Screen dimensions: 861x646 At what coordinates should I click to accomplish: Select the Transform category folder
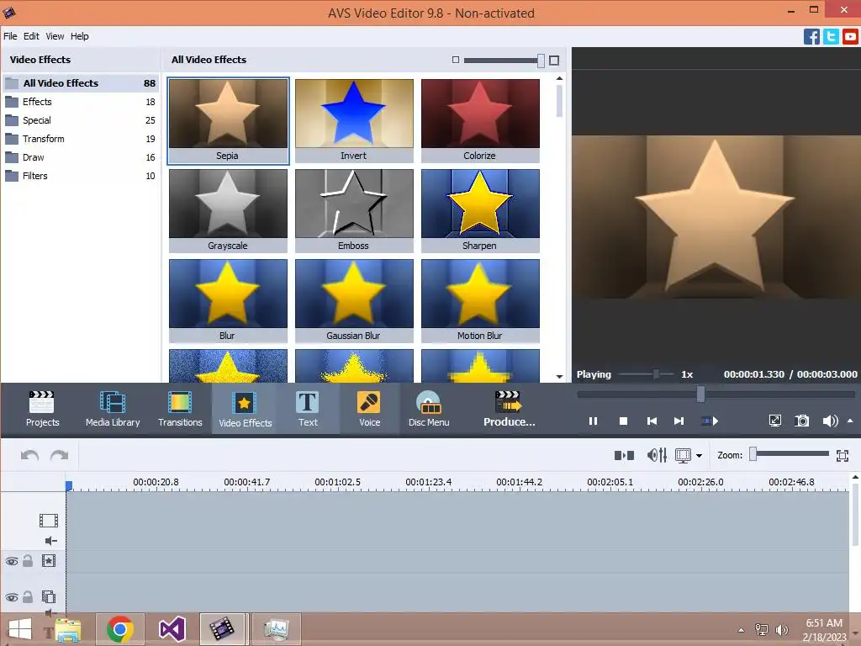[81, 139]
